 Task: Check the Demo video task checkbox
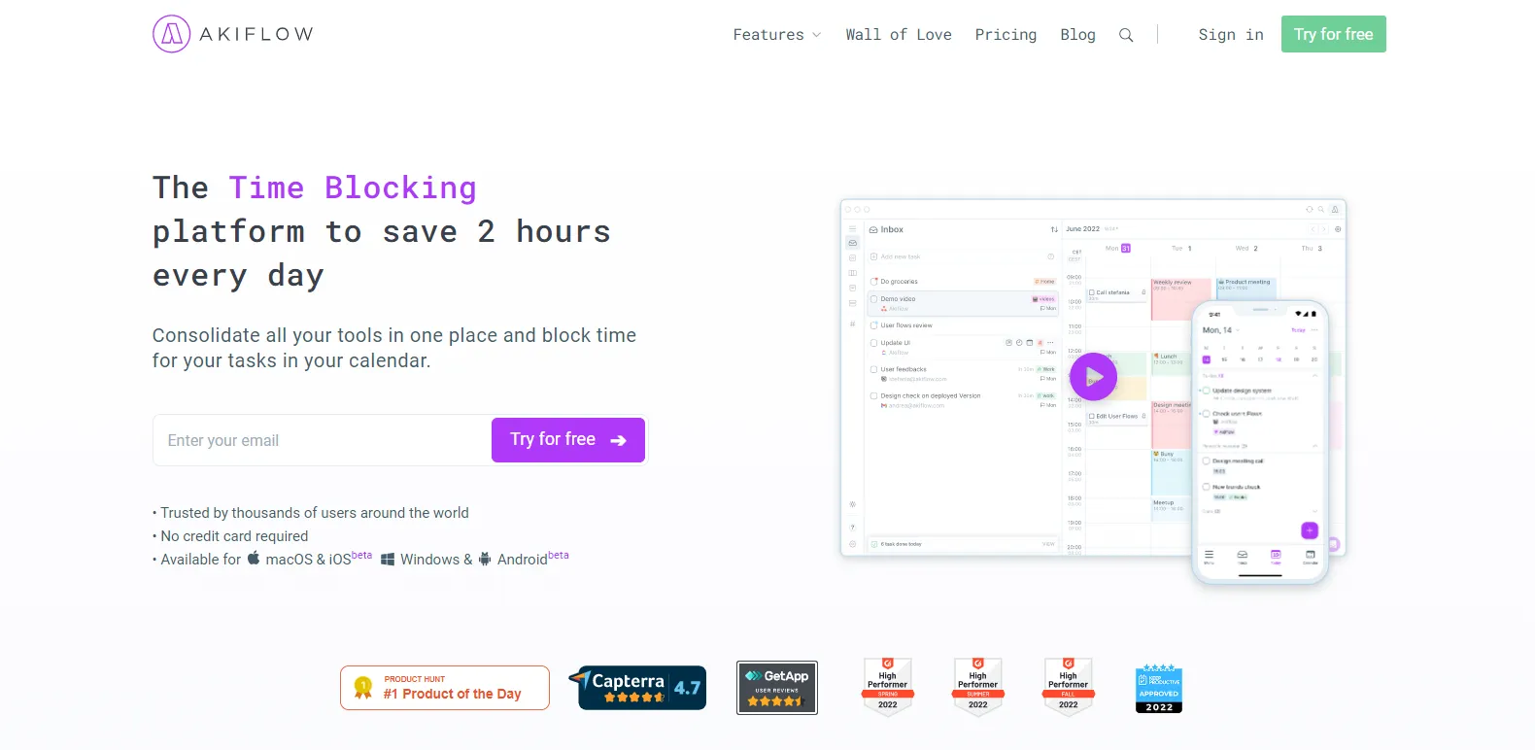point(874,299)
